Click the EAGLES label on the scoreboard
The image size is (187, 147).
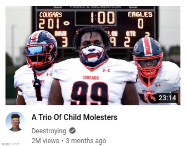click(140, 15)
